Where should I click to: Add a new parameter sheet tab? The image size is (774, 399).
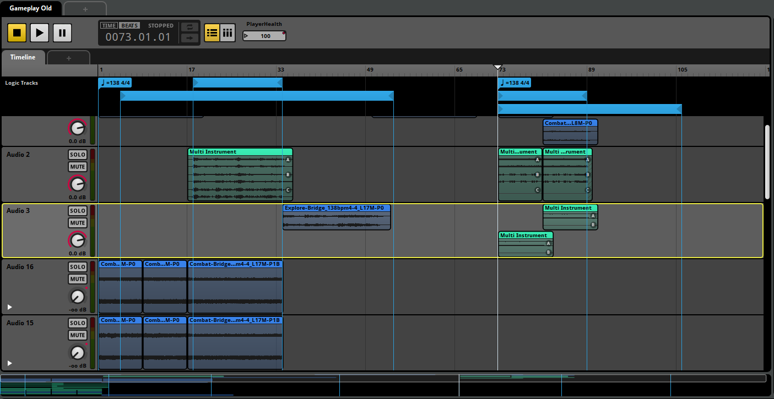68,58
